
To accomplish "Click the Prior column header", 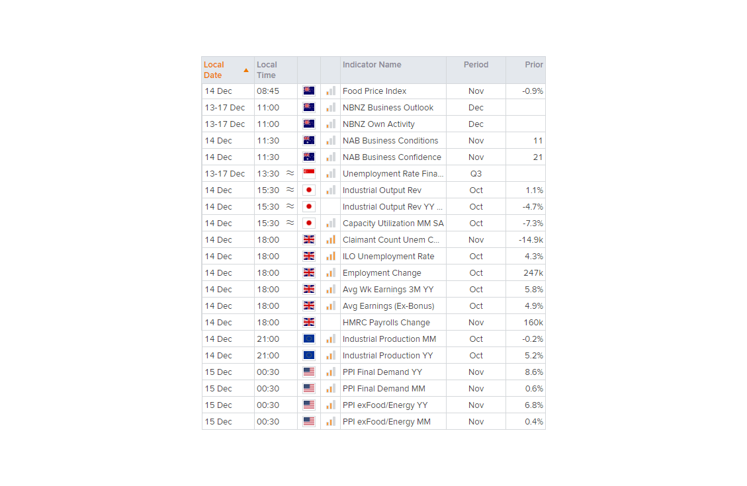I will [533, 65].
